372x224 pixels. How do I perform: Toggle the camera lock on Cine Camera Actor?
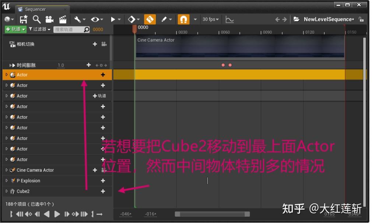[103, 170]
